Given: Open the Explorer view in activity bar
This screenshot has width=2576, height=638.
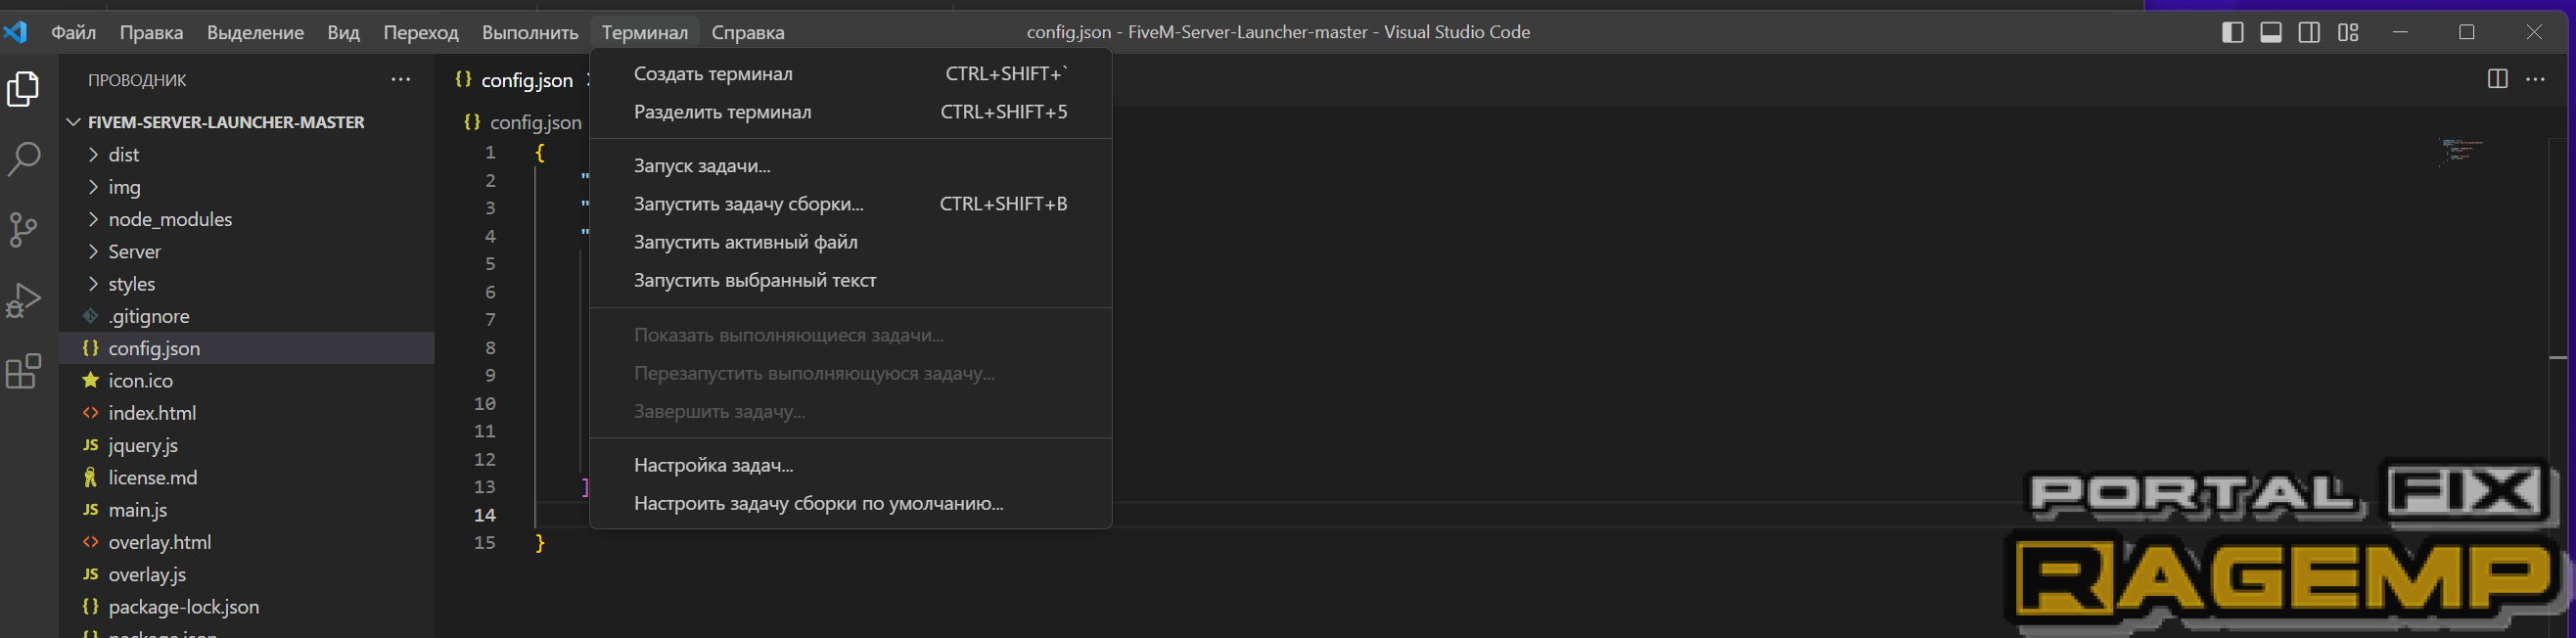Looking at the screenshot, I should point(23,89).
